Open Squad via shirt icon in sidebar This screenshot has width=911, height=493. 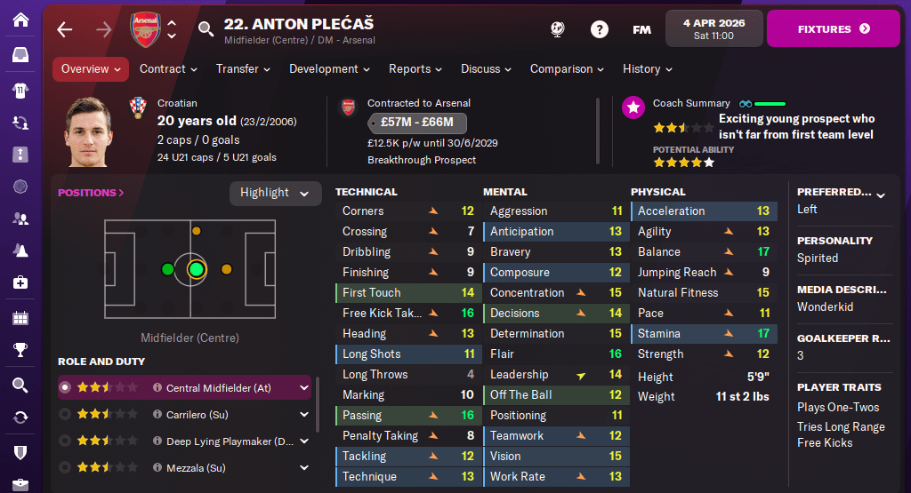pos(20,90)
